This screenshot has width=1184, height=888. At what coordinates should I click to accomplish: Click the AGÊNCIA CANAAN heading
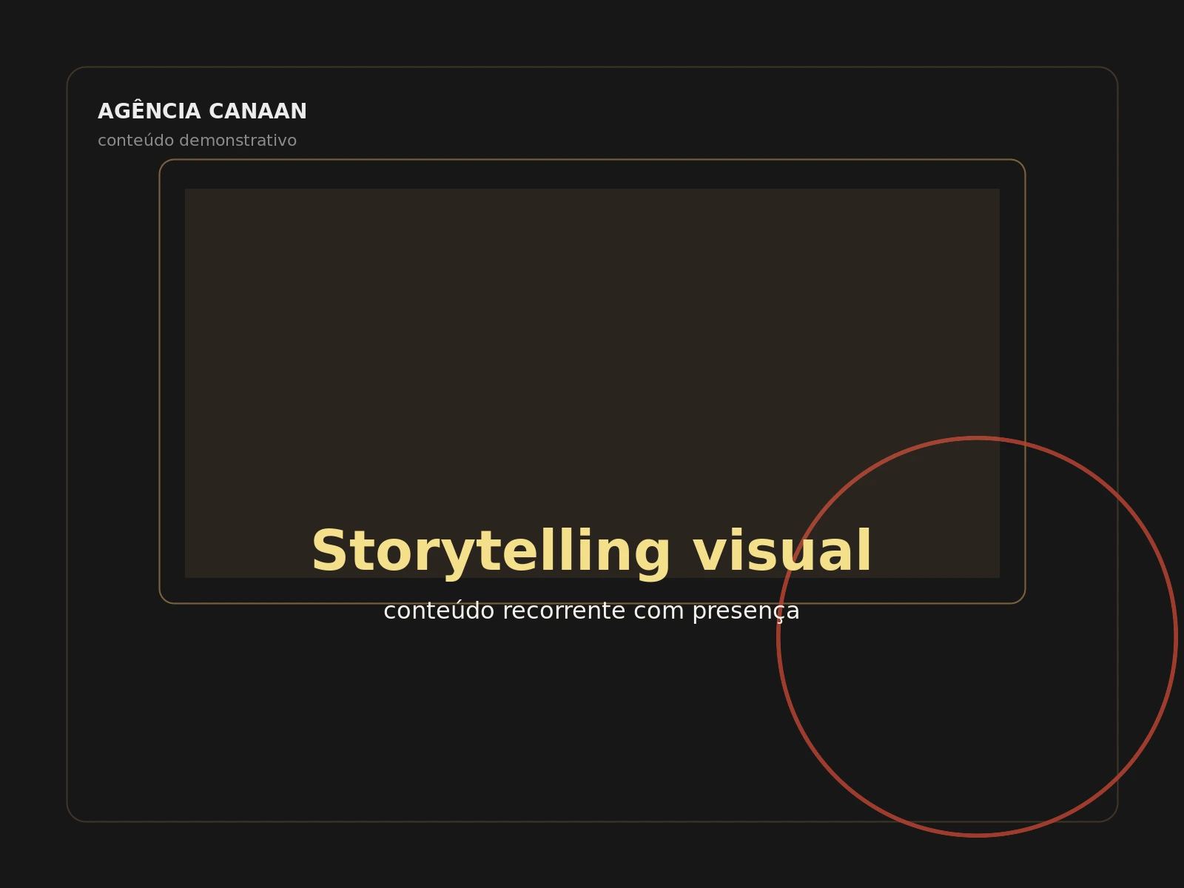[x=202, y=111]
